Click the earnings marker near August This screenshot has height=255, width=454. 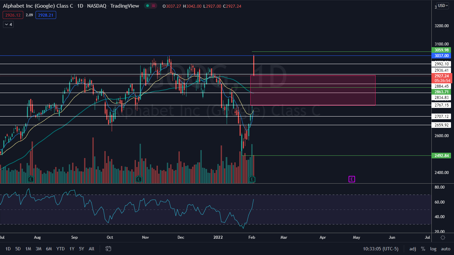pos(31,179)
